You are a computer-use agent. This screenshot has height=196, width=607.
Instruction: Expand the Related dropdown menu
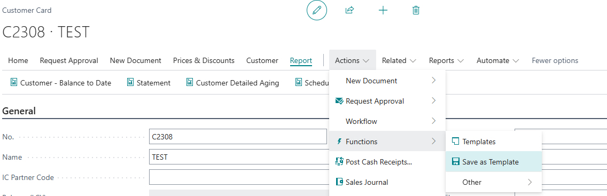(399, 60)
